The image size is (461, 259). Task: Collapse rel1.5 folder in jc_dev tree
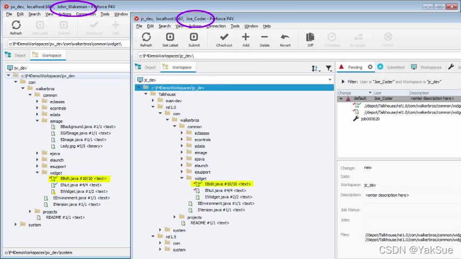[153, 236]
